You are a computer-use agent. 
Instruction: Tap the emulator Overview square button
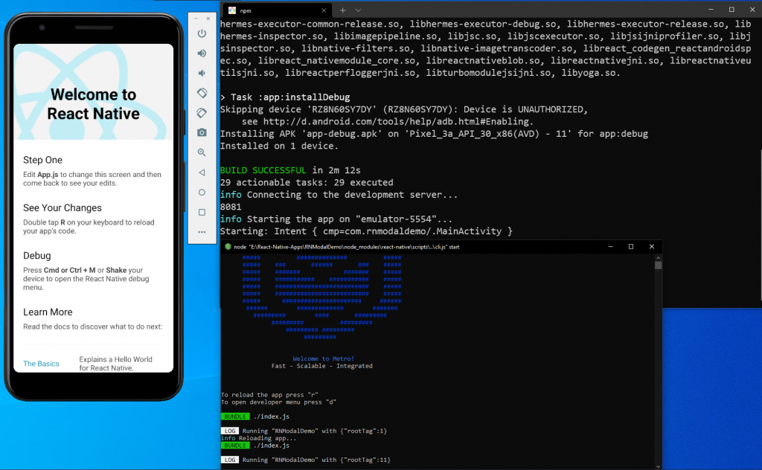coord(202,212)
